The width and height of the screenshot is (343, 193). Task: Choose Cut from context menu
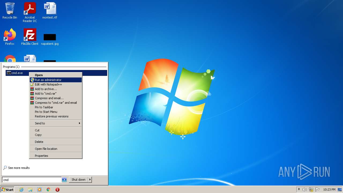pos(55,130)
